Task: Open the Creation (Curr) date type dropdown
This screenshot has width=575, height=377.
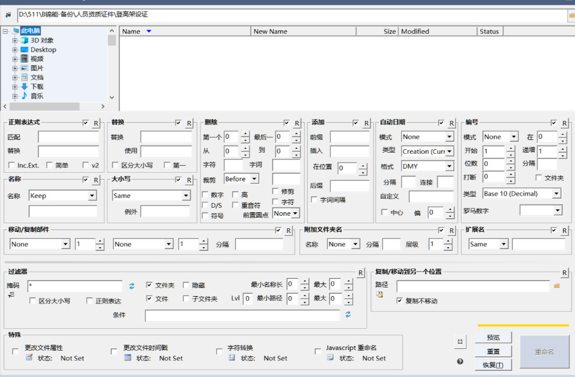Action: pos(449,151)
